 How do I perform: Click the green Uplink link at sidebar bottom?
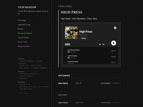pyautogui.click(x=23, y=93)
